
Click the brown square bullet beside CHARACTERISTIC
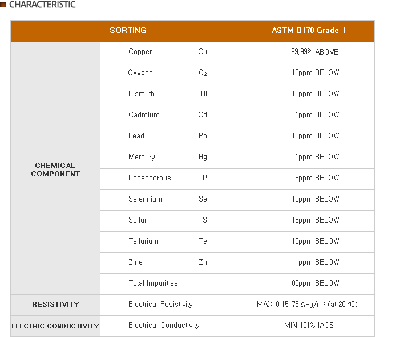3,5
